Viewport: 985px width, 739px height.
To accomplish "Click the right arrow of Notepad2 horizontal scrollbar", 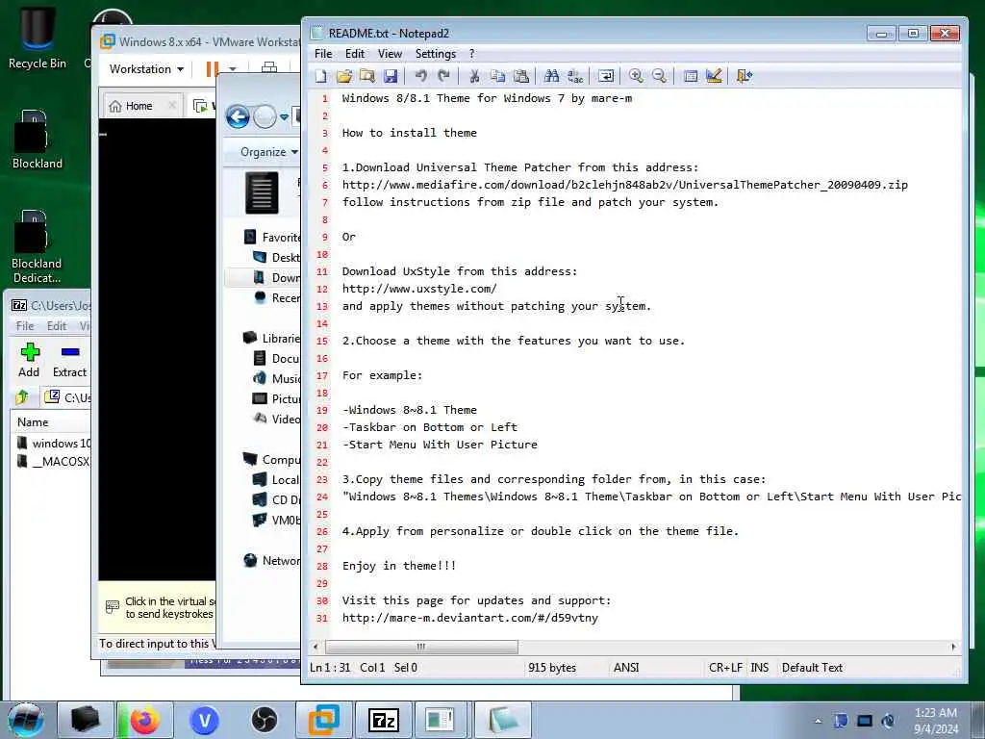I will point(953,647).
